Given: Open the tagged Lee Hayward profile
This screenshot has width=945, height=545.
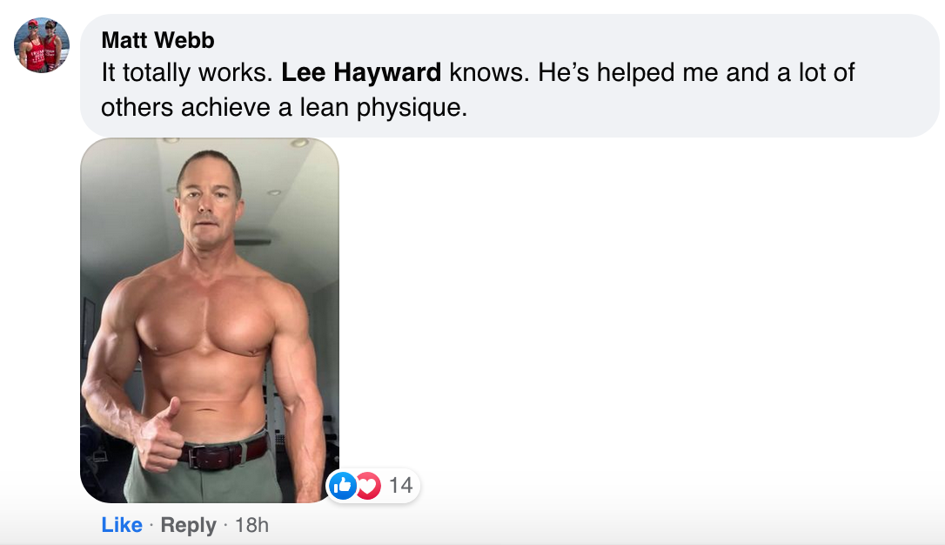Looking at the screenshot, I should click(361, 72).
